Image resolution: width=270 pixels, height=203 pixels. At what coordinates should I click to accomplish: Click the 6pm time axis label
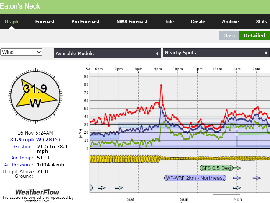pos(99,69)
